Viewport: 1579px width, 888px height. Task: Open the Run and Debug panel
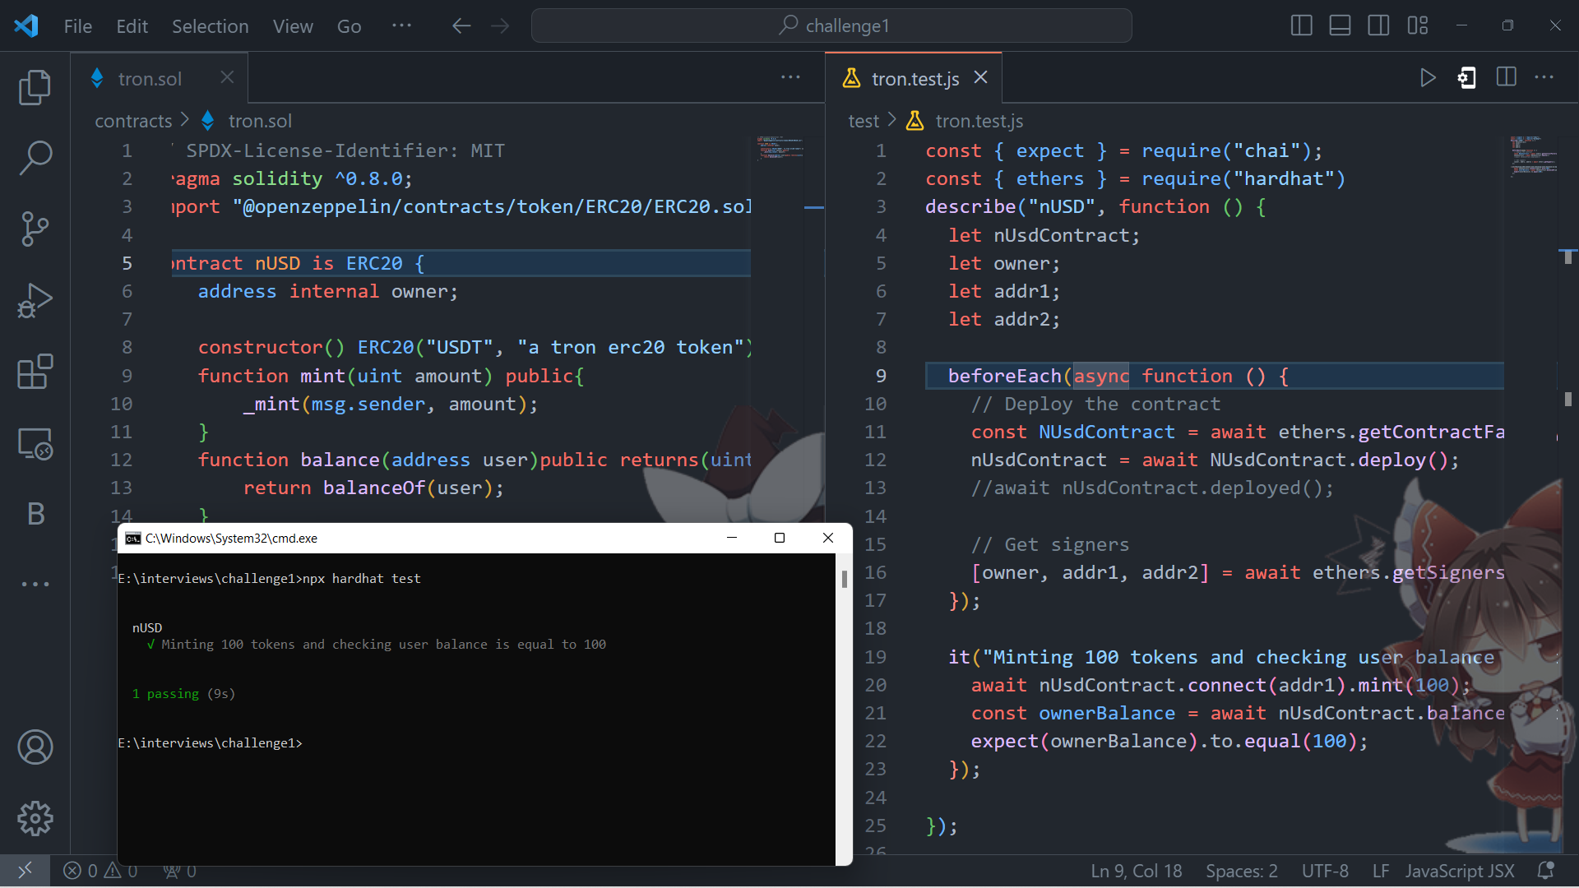(x=35, y=301)
